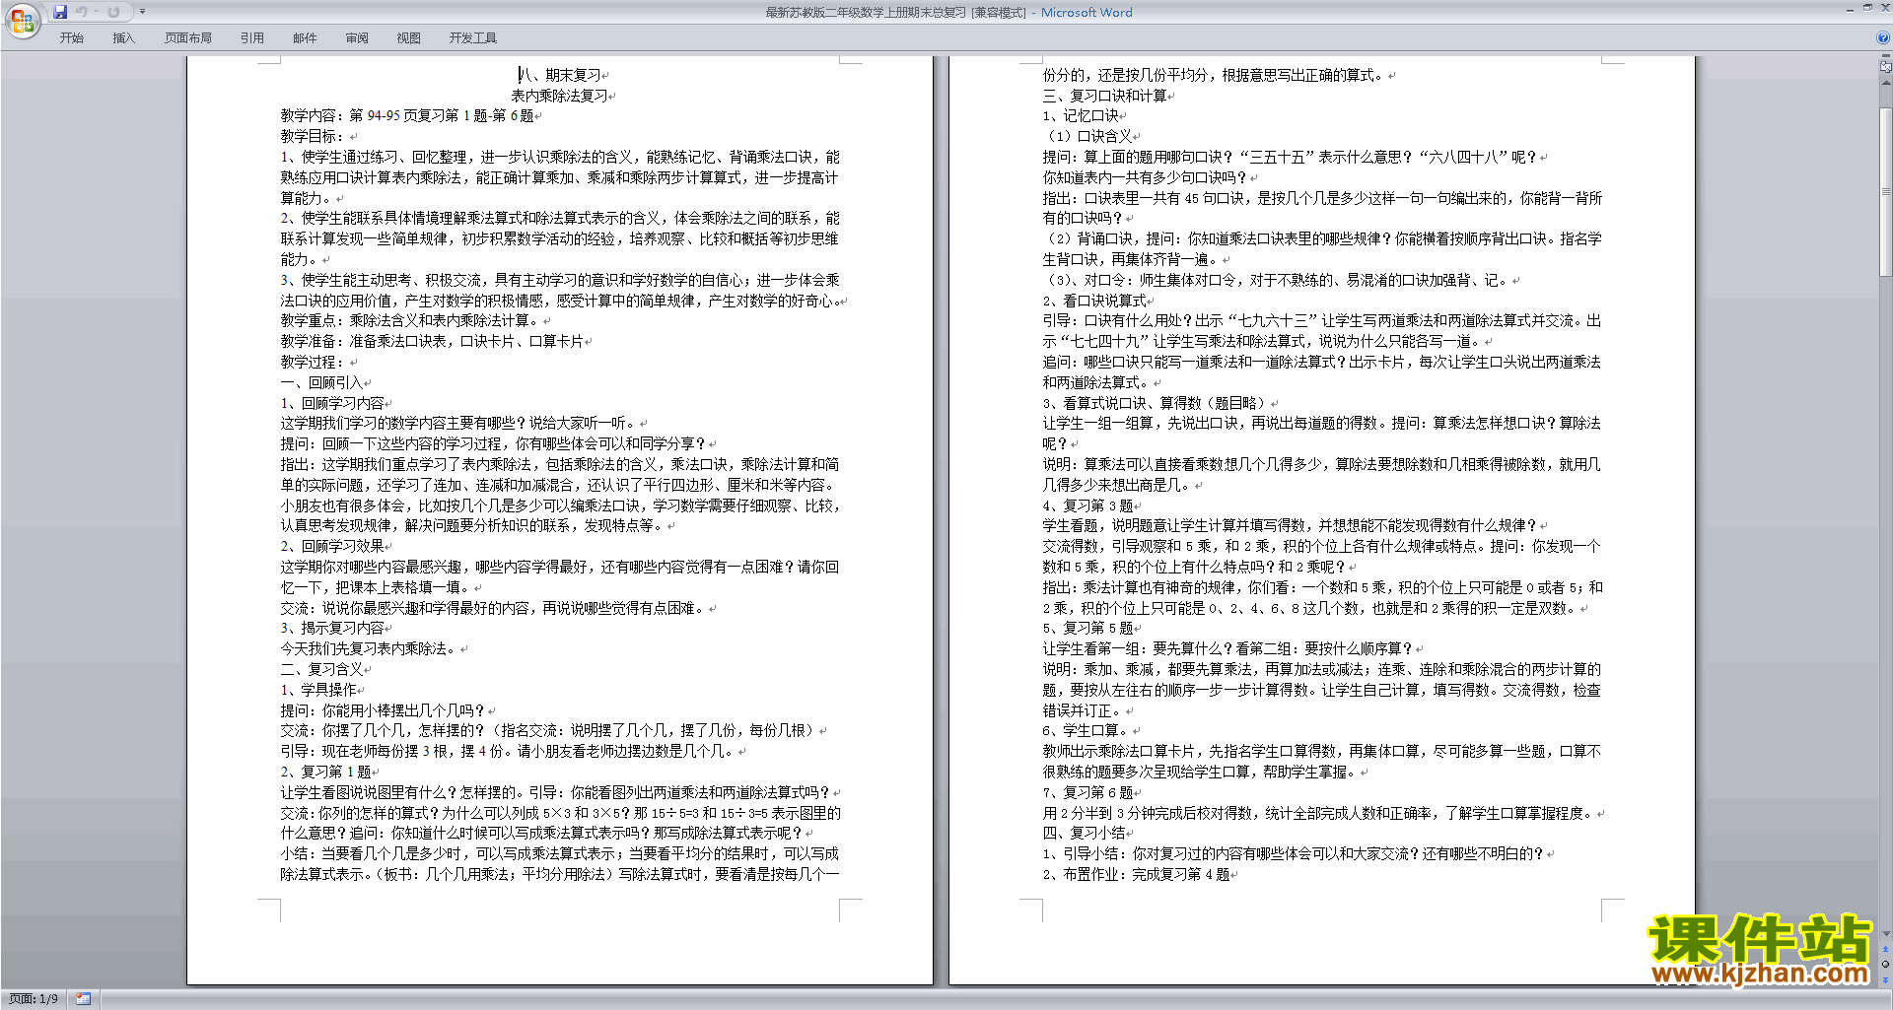
Task: Restore down the Word window
Action: tap(1867, 8)
